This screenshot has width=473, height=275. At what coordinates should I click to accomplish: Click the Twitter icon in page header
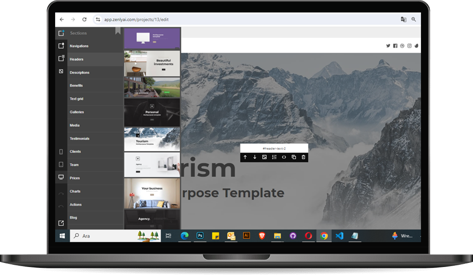pos(388,46)
